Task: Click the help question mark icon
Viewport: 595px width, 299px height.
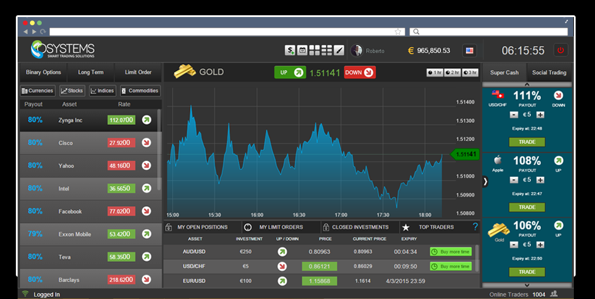Action: [475, 227]
